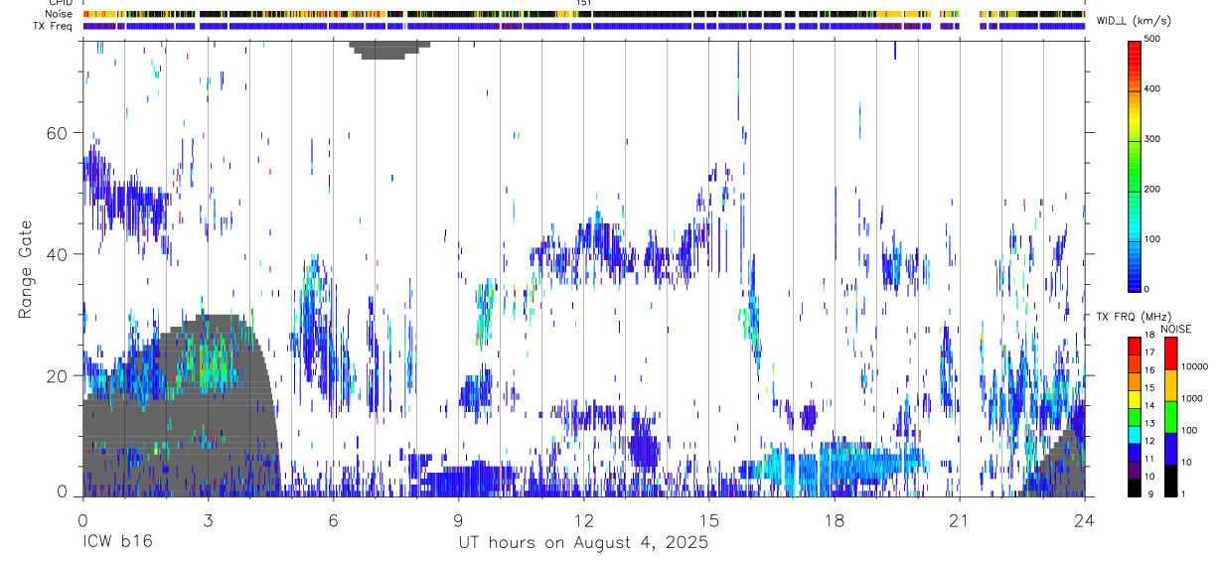This screenshot has height=563, width=1220.
Task: Click the '400' value on WID color bar
Action: pyautogui.click(x=1152, y=89)
